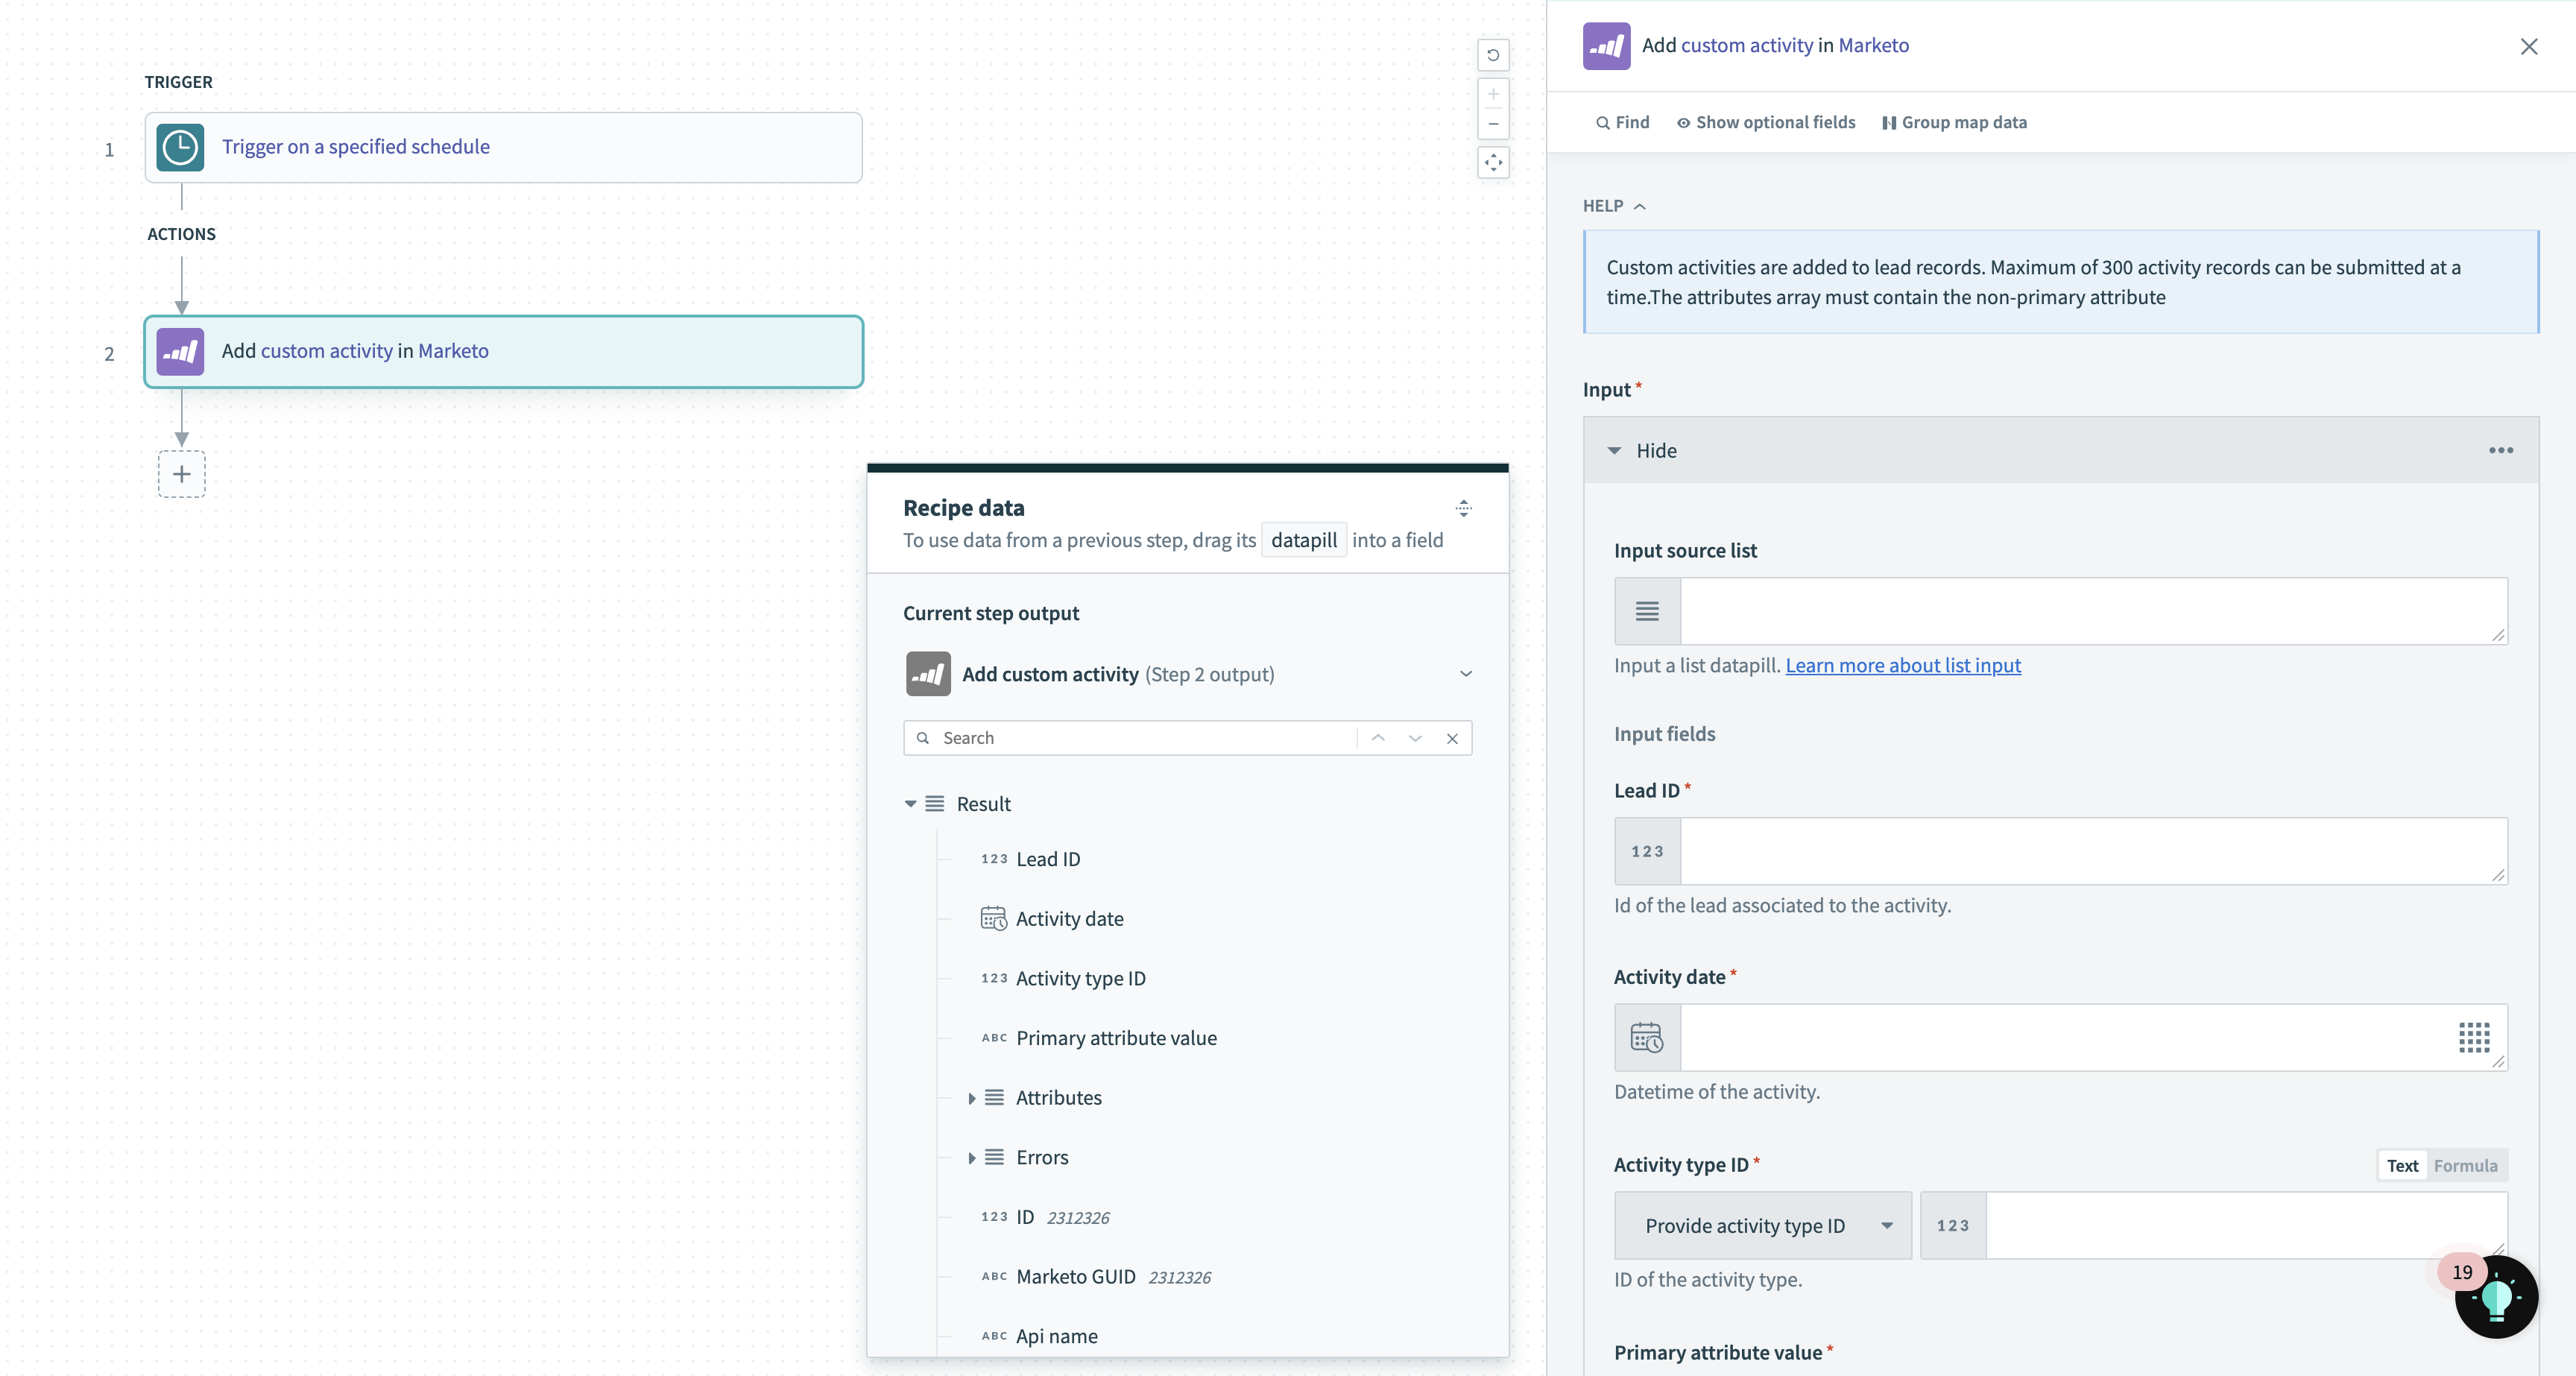Image resolution: width=2576 pixels, height=1376 pixels.
Task: Click Group map data
Action: (x=1954, y=122)
